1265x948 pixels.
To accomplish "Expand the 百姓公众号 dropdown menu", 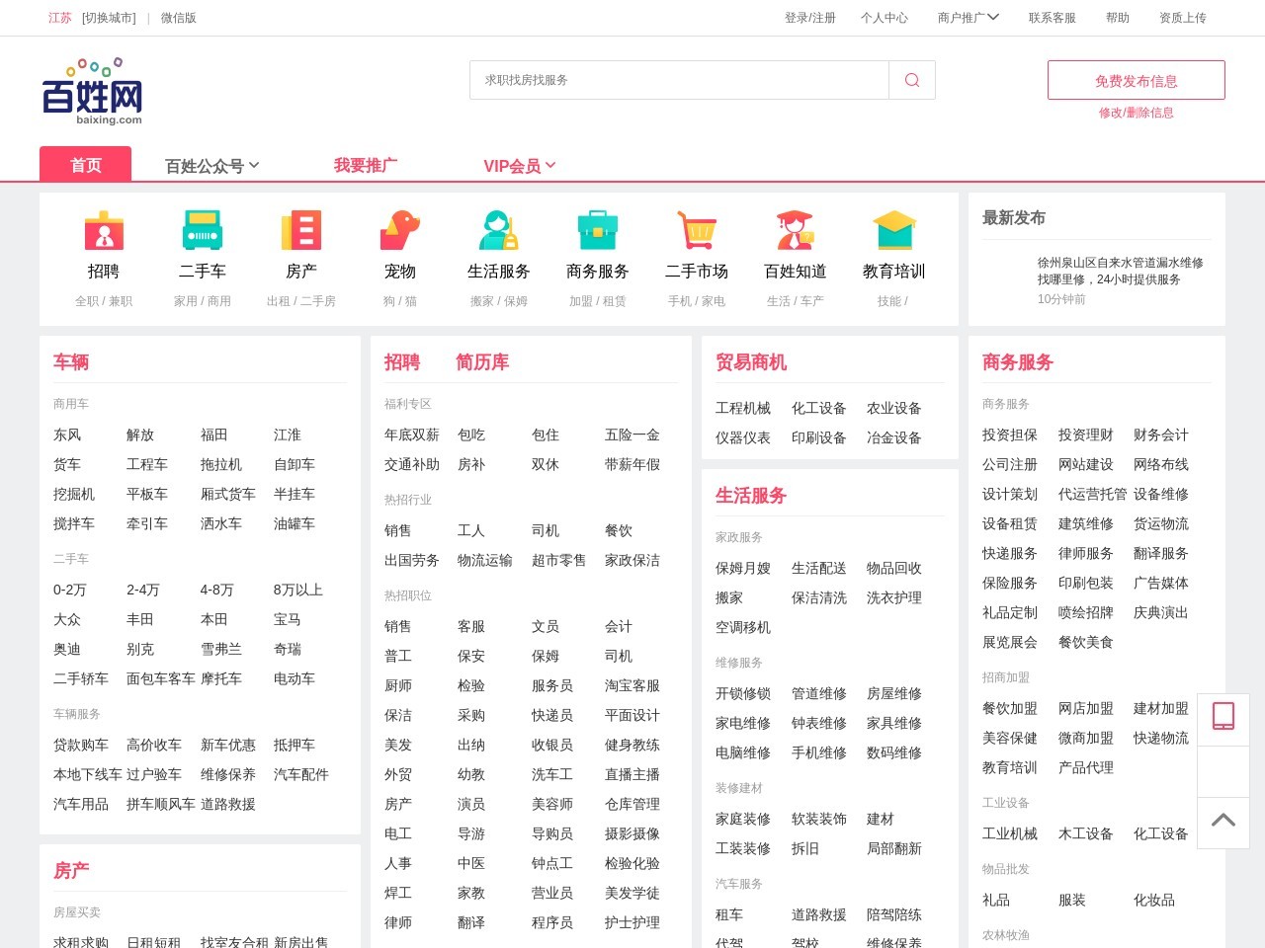I will click(x=211, y=166).
